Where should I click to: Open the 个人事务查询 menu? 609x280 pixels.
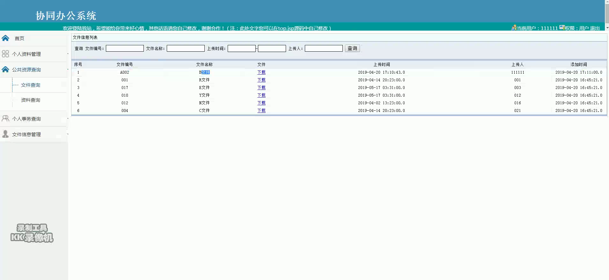pos(26,119)
